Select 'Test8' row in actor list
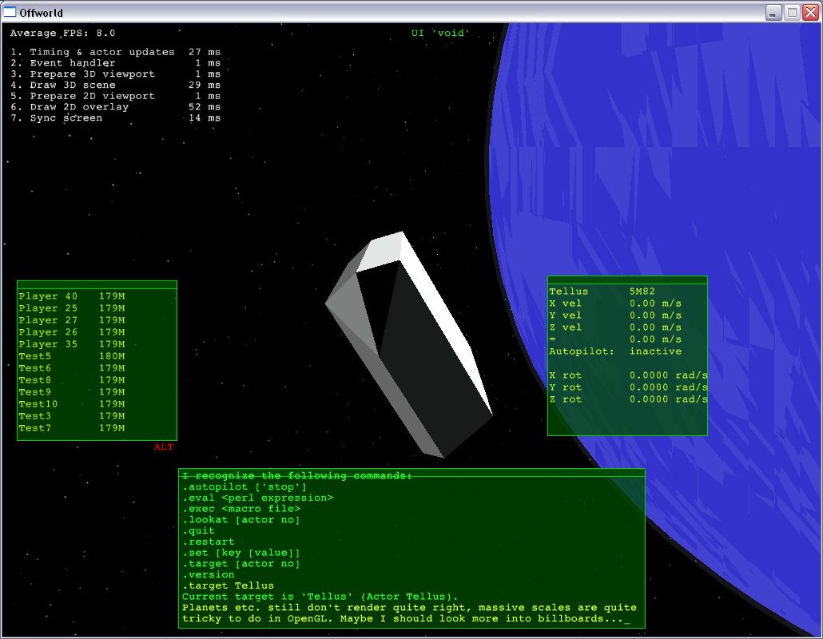This screenshot has width=823, height=639. (x=72, y=380)
